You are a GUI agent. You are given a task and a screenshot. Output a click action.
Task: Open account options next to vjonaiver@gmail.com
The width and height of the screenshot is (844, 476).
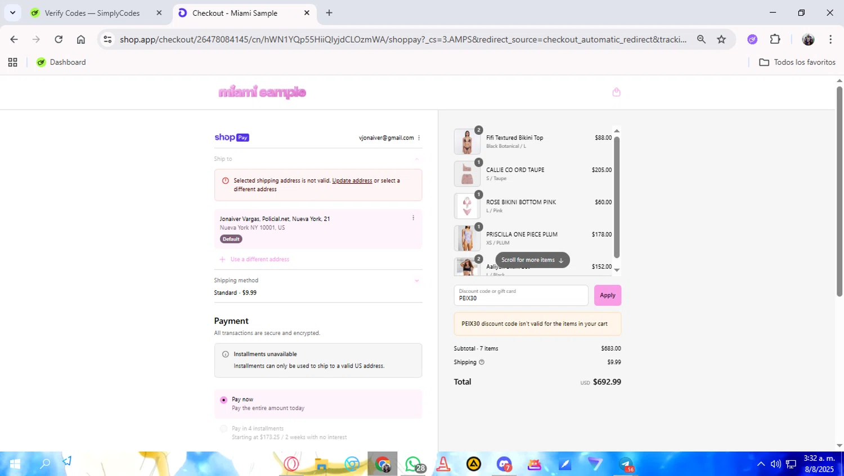[x=419, y=138]
